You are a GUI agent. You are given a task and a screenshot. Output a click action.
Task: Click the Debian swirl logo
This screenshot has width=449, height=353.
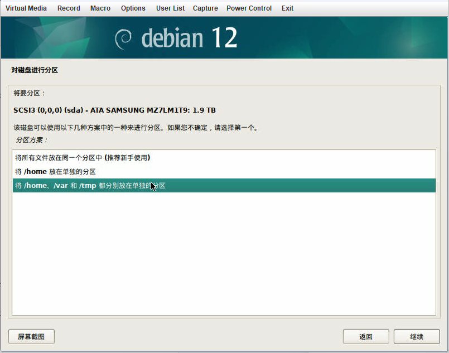[123, 38]
